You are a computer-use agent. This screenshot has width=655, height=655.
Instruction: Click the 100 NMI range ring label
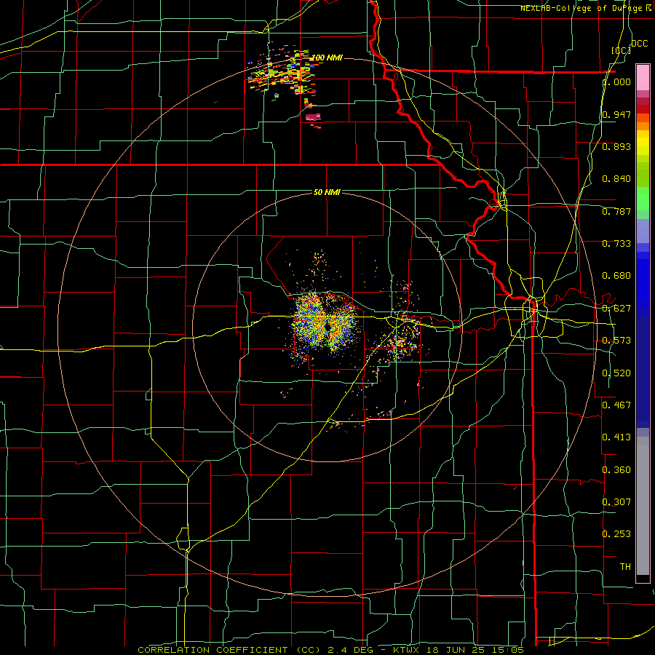(x=327, y=57)
